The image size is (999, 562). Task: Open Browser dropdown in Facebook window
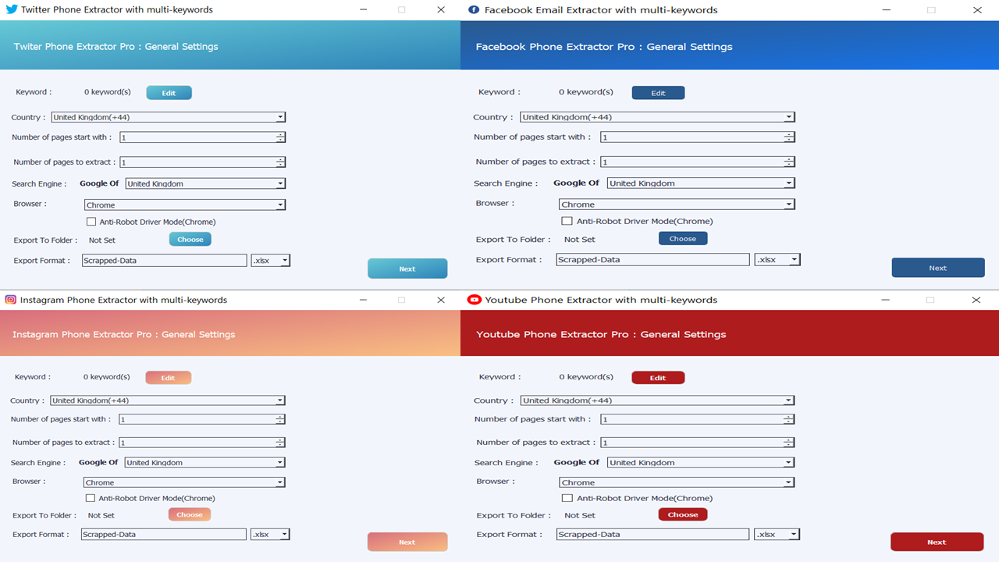(677, 205)
